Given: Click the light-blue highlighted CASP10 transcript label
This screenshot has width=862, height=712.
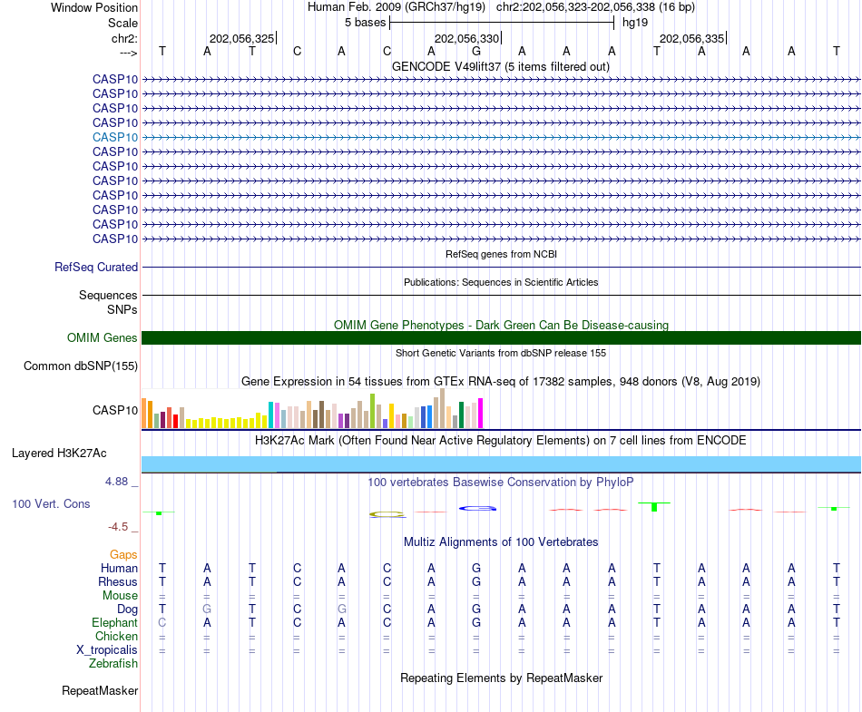Looking at the screenshot, I should (x=115, y=137).
